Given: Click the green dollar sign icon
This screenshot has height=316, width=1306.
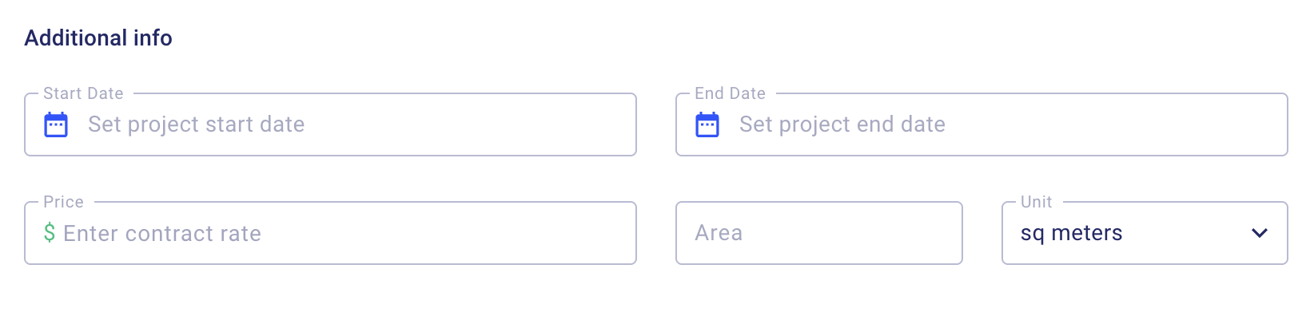Looking at the screenshot, I should pyautogui.click(x=50, y=233).
